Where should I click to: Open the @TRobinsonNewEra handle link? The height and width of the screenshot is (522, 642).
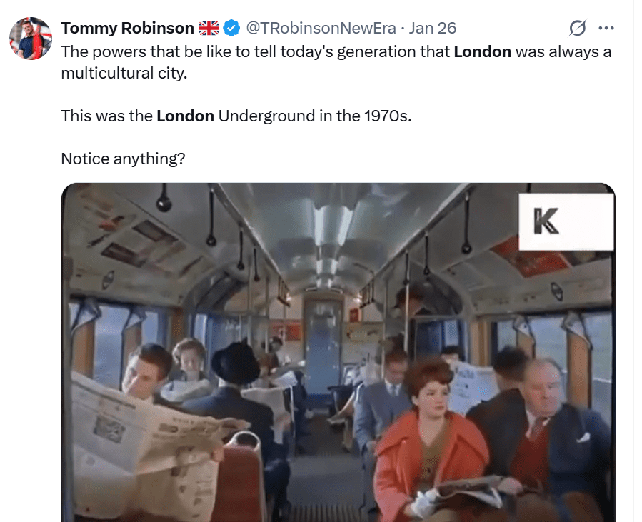(321, 28)
